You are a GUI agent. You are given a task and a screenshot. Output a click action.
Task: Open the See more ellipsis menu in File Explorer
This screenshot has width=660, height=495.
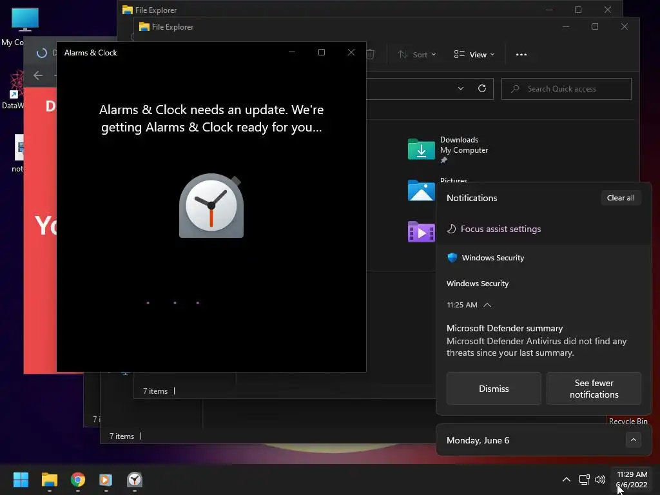coord(521,55)
